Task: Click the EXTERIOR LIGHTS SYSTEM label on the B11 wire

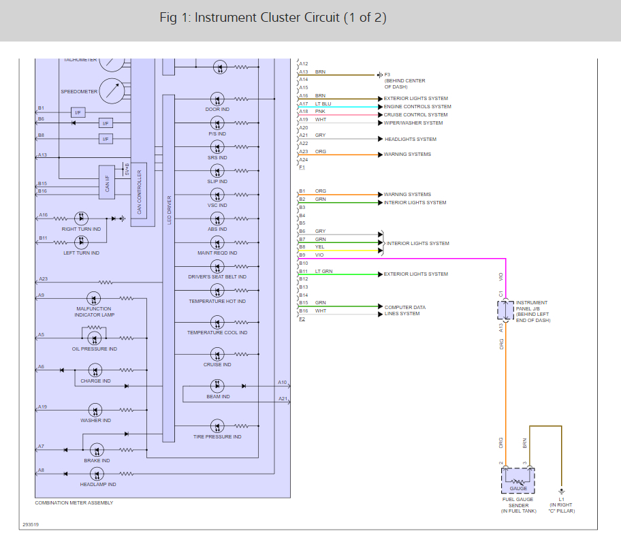Action: (x=416, y=274)
